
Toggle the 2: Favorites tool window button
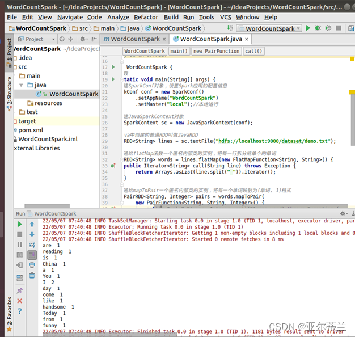(x=9, y=313)
